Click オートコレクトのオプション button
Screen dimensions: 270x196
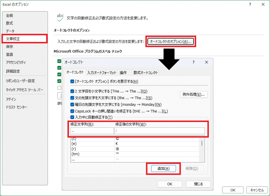170,42
